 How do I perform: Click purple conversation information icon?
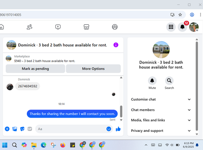(x=116, y=45)
